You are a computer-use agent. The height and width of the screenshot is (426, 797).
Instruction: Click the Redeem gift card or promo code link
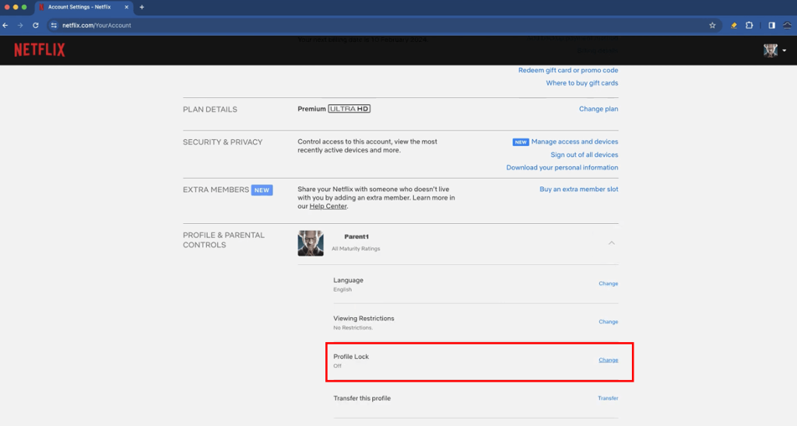568,70
